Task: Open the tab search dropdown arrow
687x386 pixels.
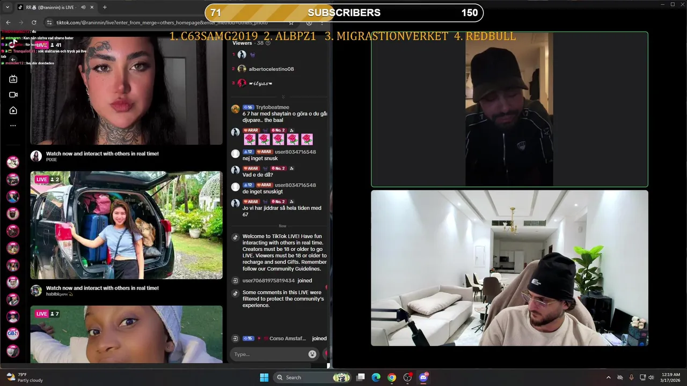Action: point(8,7)
